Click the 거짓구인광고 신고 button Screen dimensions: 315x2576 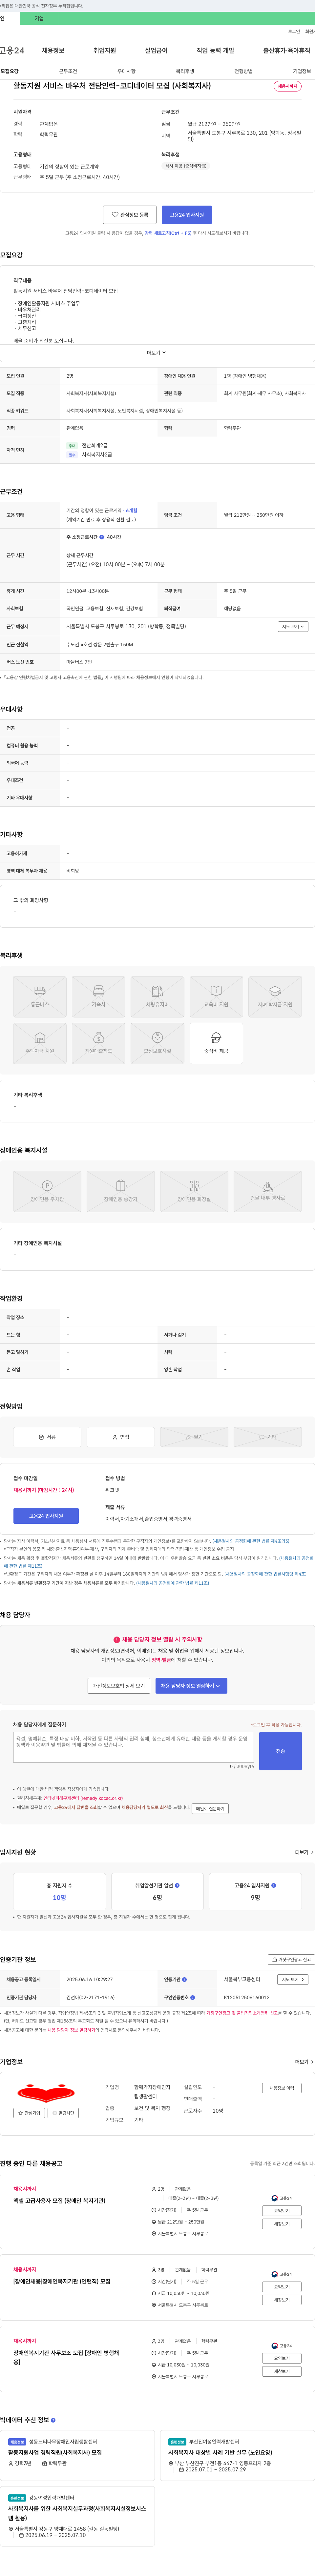pos(291,1959)
